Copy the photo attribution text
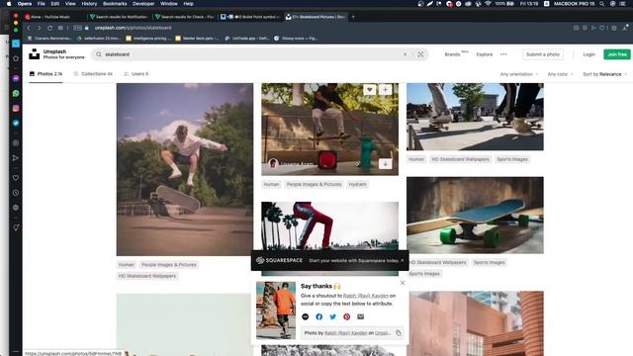This screenshot has width=633, height=356. point(398,333)
